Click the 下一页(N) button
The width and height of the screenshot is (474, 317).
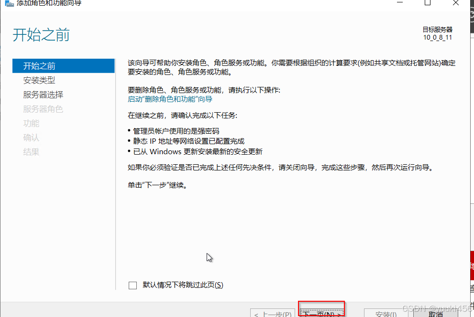click(x=322, y=313)
